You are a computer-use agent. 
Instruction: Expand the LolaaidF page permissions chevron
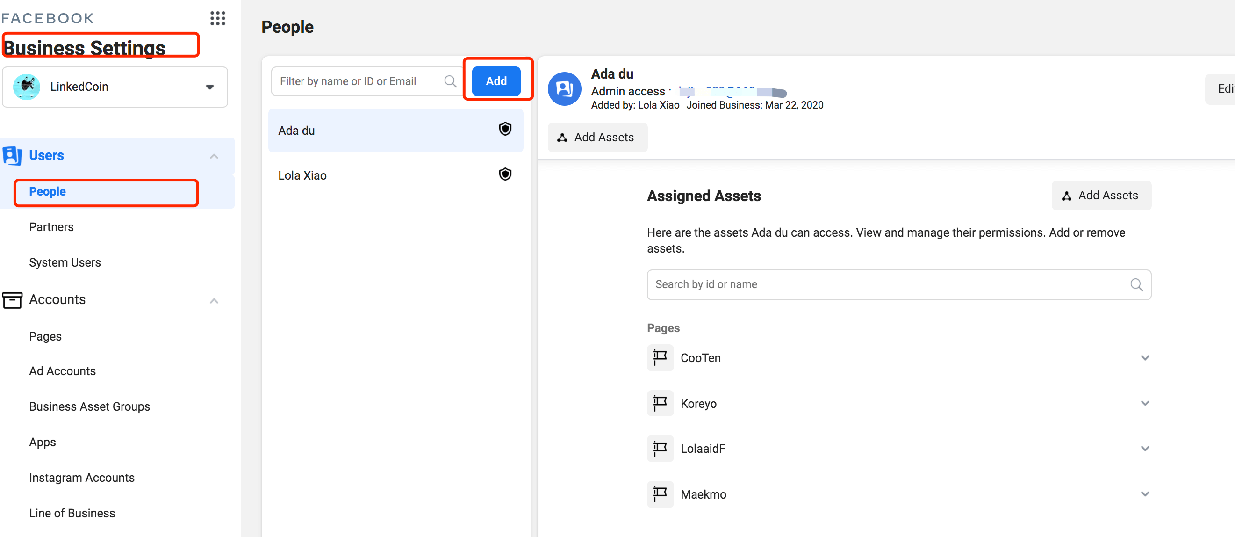tap(1145, 448)
